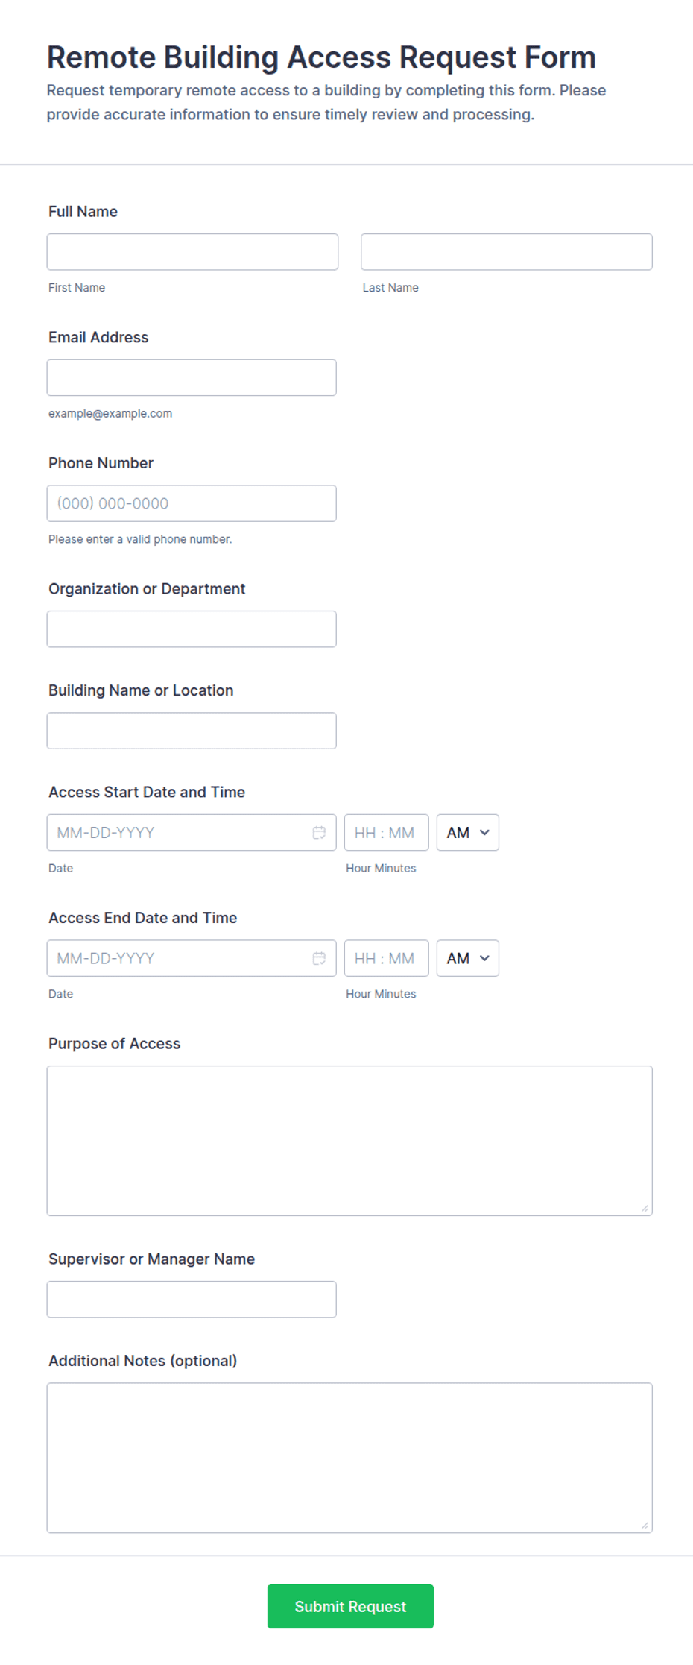Screen dimensions: 693x1665
Task: Grab the Purpose of Access resize handle
Action: [x=645, y=1209]
